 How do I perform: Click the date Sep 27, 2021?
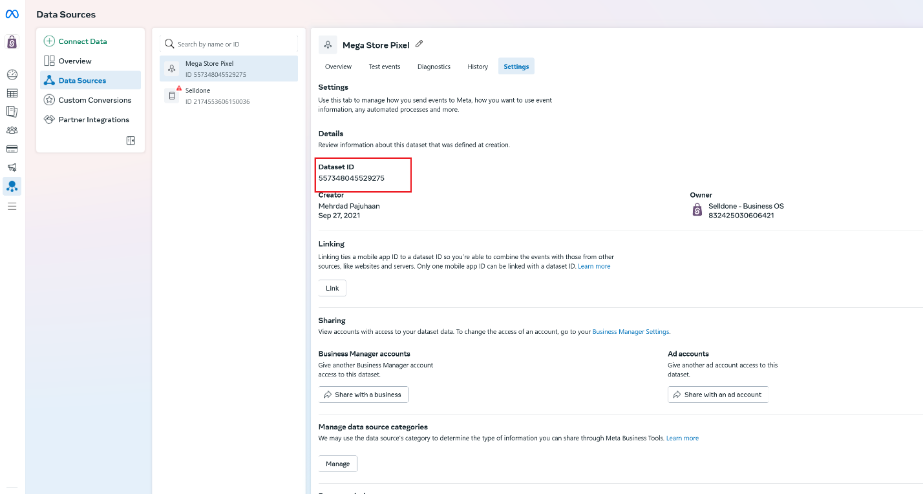(x=339, y=216)
